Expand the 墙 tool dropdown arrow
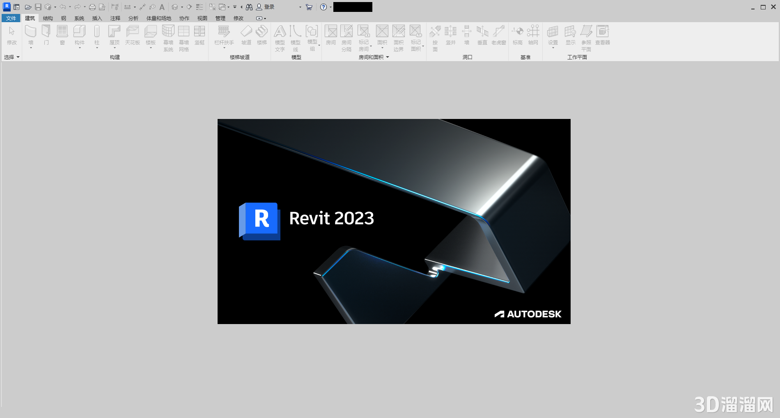 click(30, 48)
